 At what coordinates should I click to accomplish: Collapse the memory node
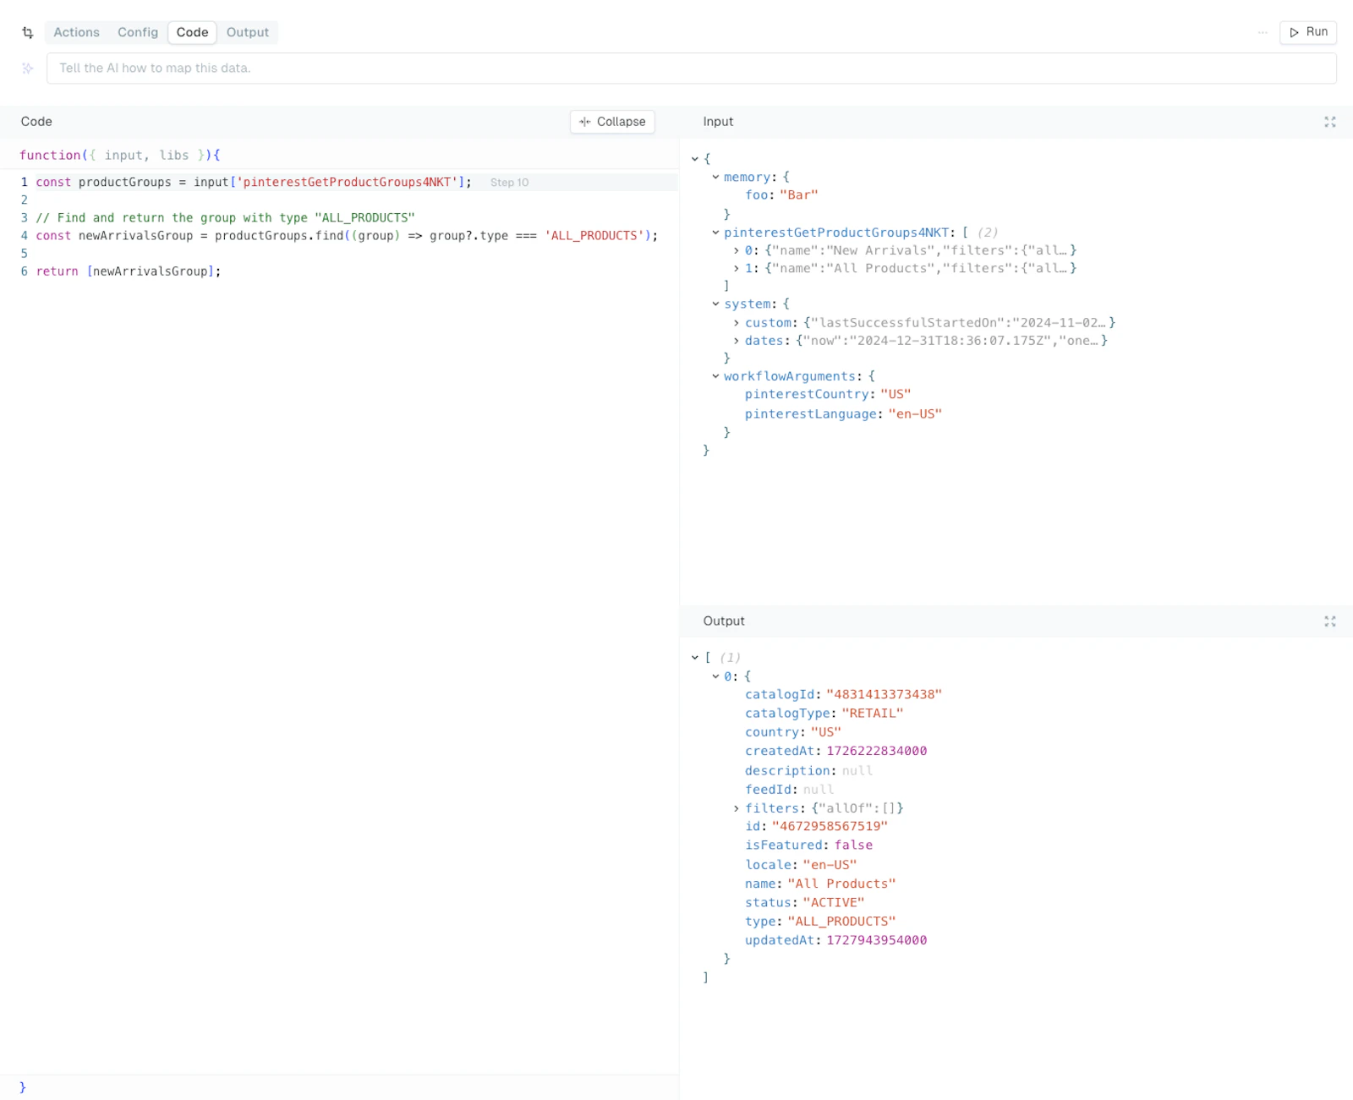tap(715, 178)
